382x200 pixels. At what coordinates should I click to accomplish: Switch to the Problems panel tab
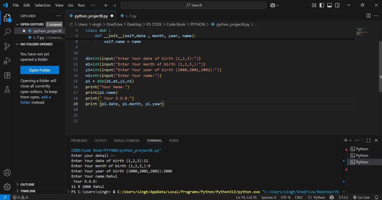(79, 141)
